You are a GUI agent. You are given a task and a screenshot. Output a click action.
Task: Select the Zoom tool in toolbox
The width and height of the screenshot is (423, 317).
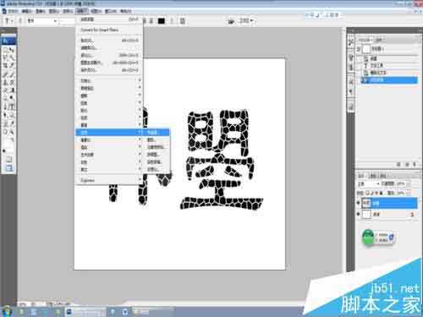click(x=12, y=132)
